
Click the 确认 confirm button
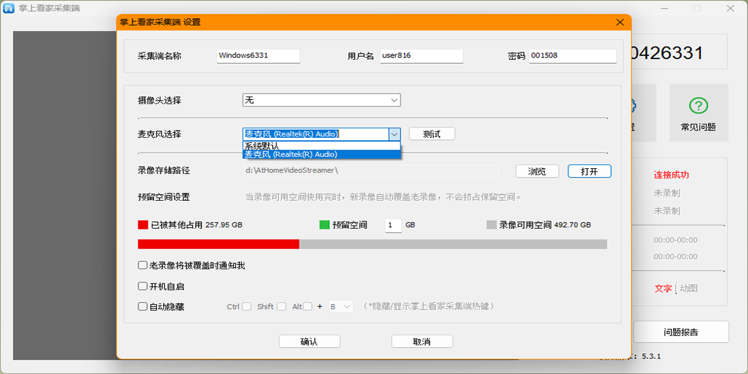click(309, 342)
